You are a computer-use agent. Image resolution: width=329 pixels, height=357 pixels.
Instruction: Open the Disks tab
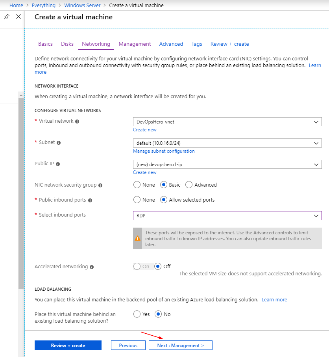point(67,44)
